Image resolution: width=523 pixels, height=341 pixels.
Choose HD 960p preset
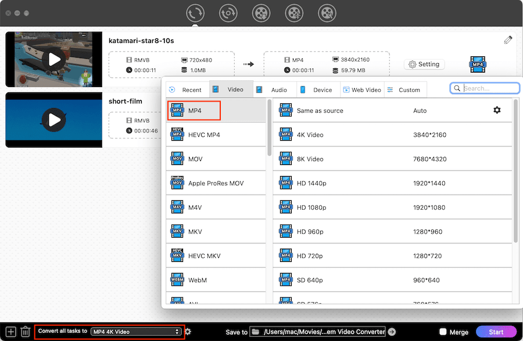click(392, 232)
